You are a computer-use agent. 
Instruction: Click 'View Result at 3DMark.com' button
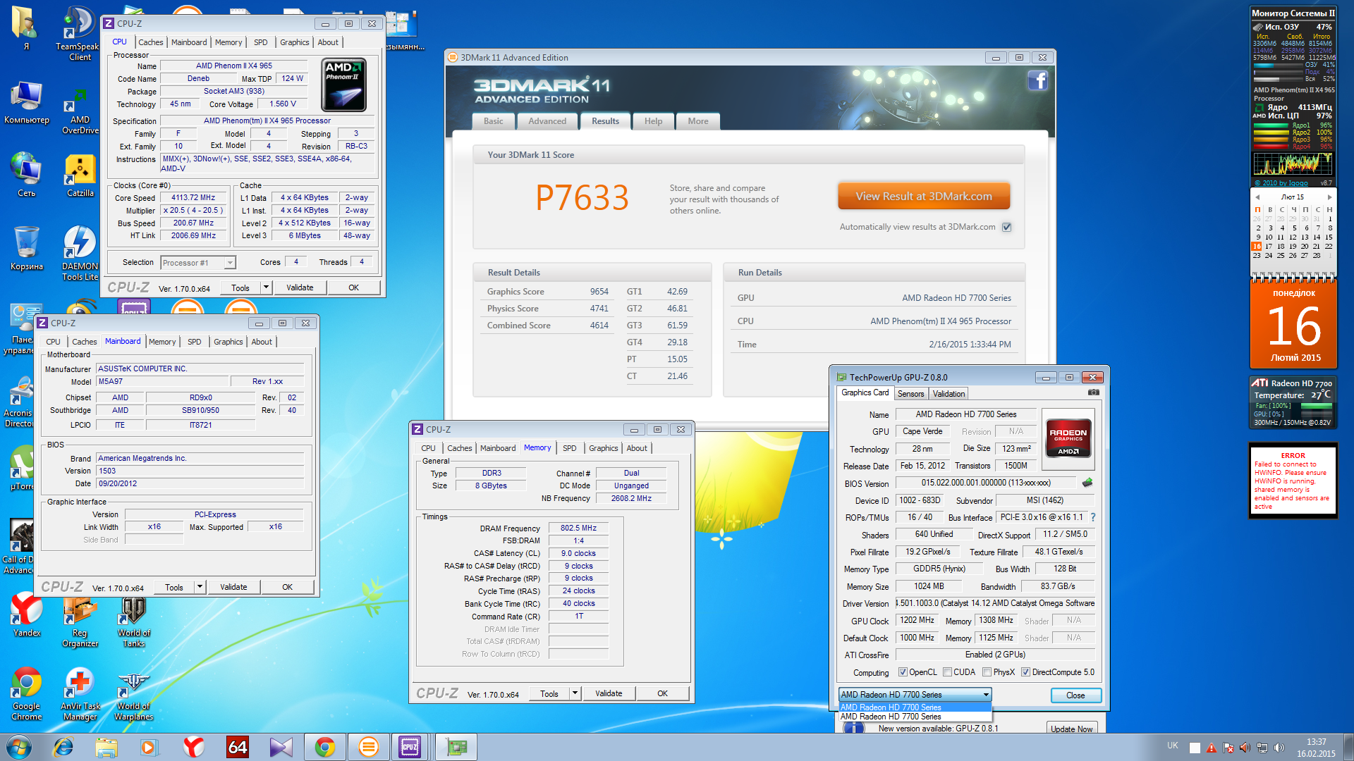point(924,197)
